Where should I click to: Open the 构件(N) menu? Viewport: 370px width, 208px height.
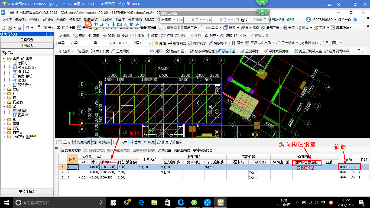tap(47, 20)
